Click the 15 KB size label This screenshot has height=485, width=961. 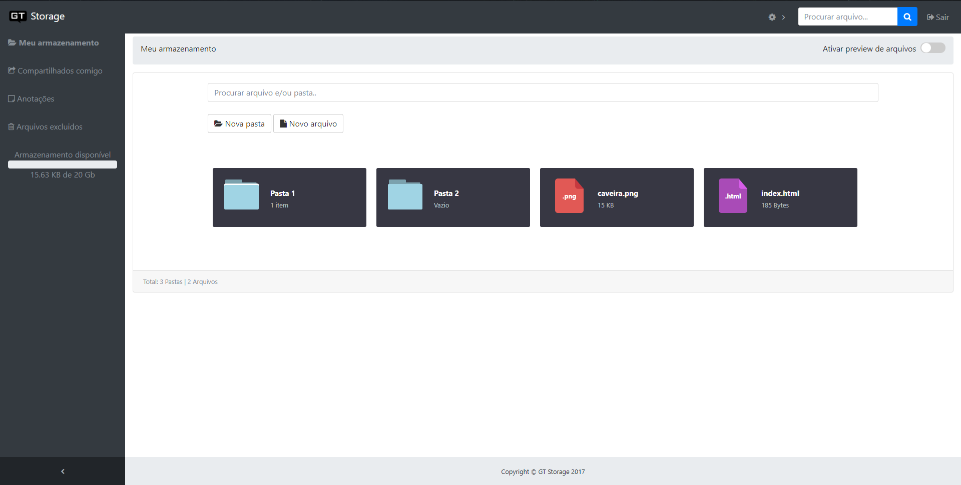605,205
